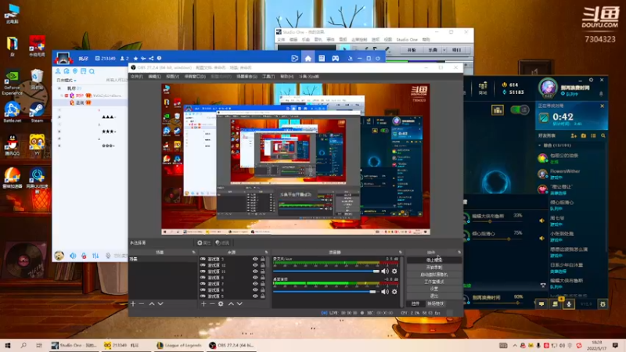Click the OBS preview canvas
Viewport: 626px width, 352px height.
click(296, 159)
